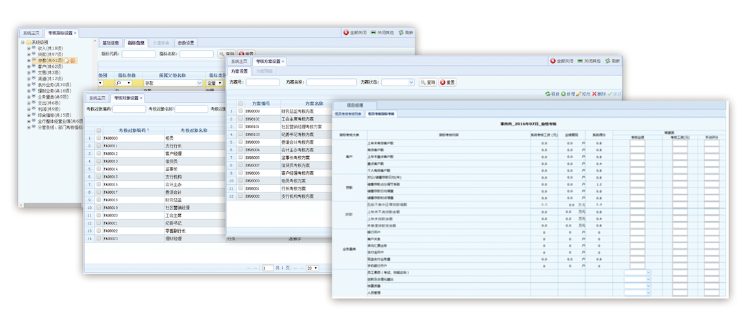Image resolution: width=749 pixels, height=330 pixels.
Task: Switch to the 指标信息 tab
Action: (x=136, y=43)
